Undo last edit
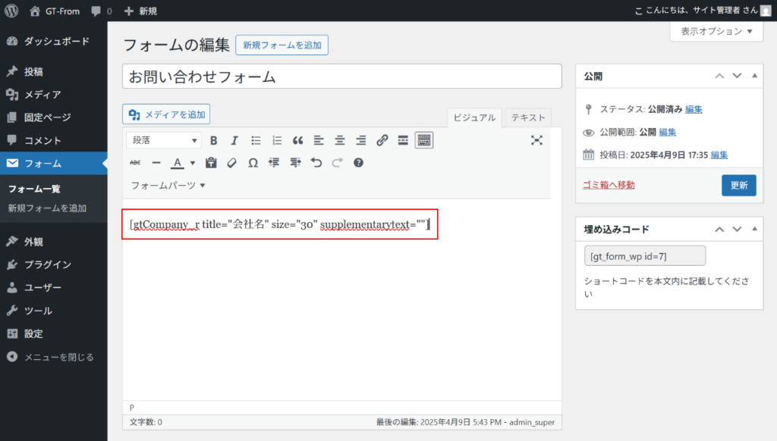Screen dimensions: 777x441 [x=316, y=162]
